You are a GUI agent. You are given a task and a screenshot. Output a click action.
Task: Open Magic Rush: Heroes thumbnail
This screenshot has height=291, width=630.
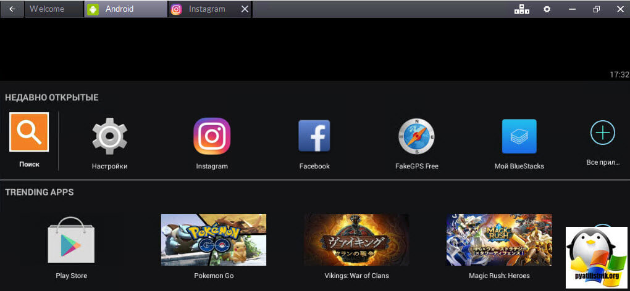(499, 240)
